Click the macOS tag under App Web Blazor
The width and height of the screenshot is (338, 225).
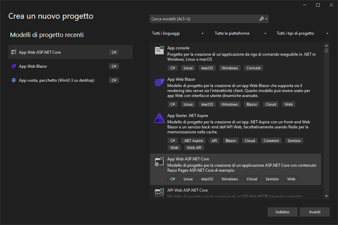[x=207, y=104]
